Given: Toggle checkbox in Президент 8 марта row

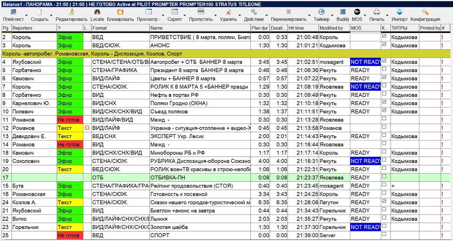Looking at the screenshot, I should (384, 69).
